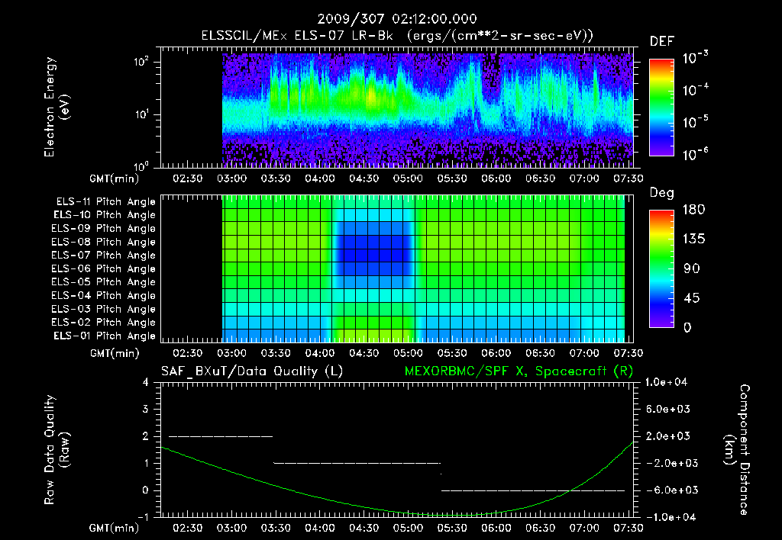
Task: Select the 'ELS-05 Pitch Angle' row label
Action: pos(104,282)
